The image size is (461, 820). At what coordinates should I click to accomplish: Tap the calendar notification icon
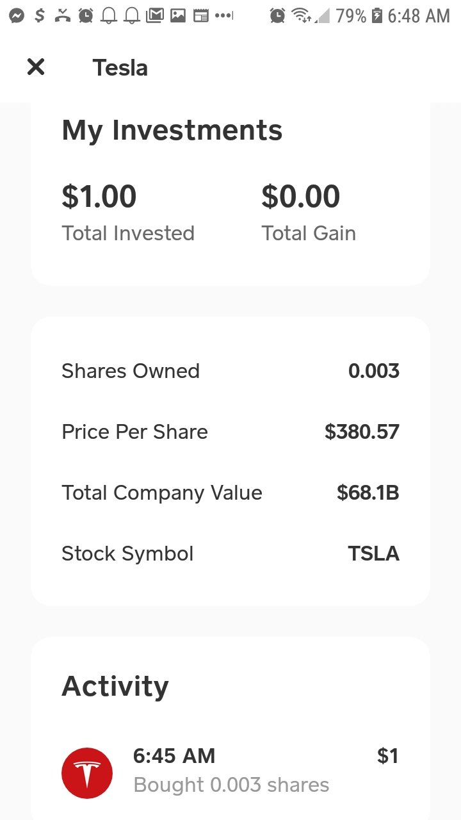(x=201, y=16)
